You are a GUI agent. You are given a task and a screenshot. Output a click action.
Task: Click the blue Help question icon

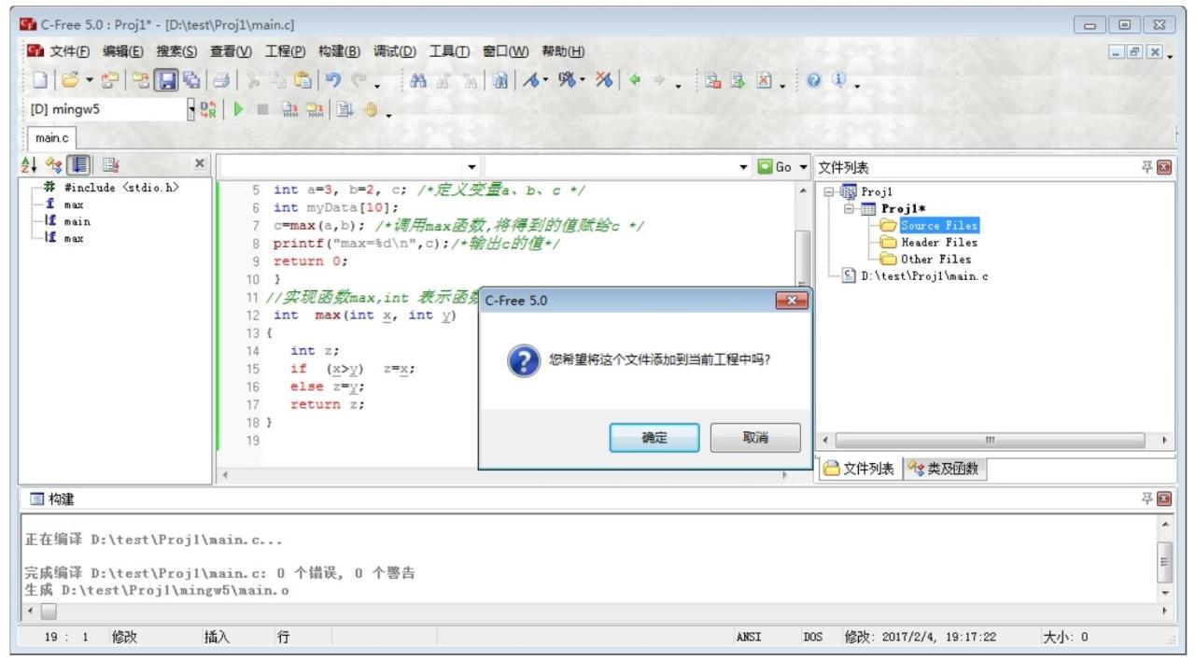click(x=814, y=81)
